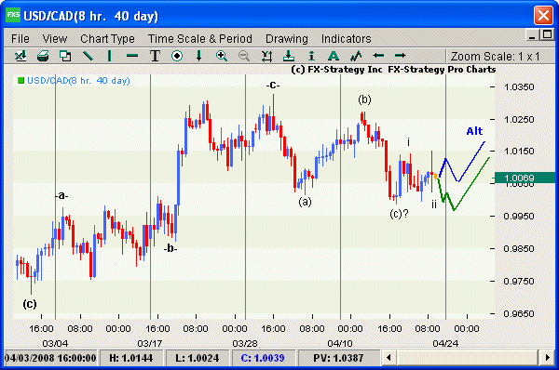The image size is (559, 370).
Task: Restore the inner chart document window
Action: pos(547,34)
